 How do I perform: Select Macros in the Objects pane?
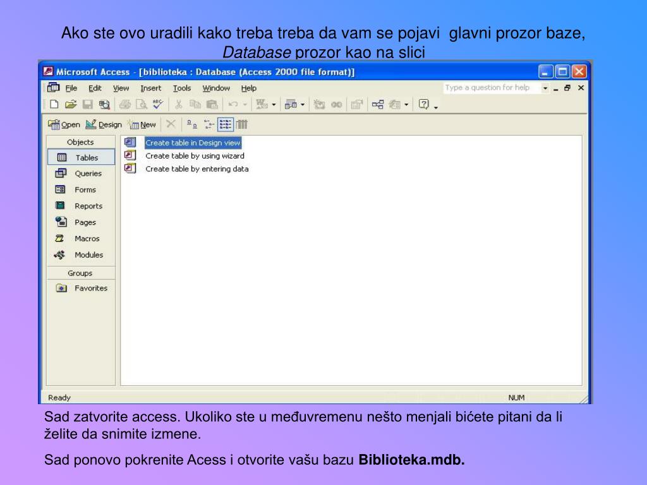(x=87, y=239)
